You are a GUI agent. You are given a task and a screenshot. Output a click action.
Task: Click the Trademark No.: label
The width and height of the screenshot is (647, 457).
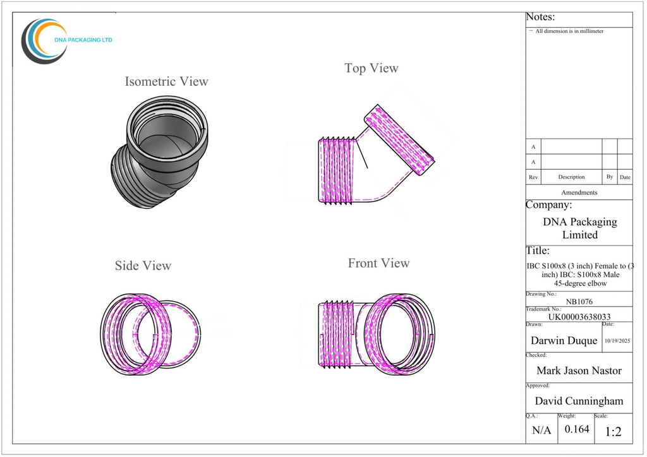click(543, 309)
